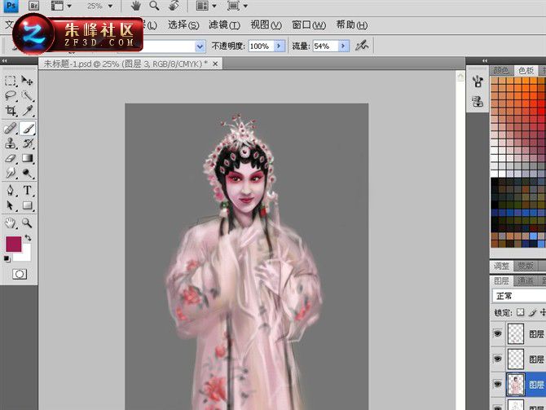Image resolution: width=546 pixels, height=410 pixels.
Task: Open the 帮助(H) menu
Action: 352,25
